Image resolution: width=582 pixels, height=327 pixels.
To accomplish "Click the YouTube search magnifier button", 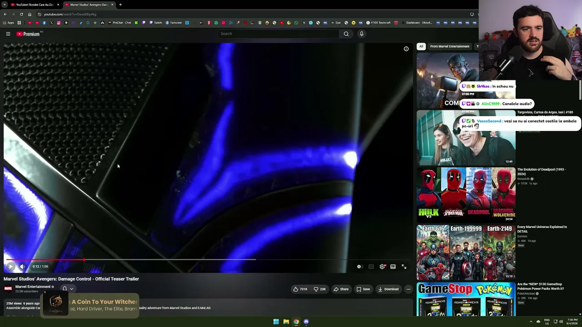I will click(x=346, y=34).
